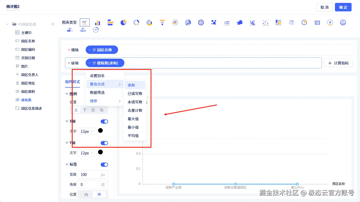Open the 园区名称 pill dropdown on 横轴
This screenshot has width=360, height=202.
pos(102,50)
